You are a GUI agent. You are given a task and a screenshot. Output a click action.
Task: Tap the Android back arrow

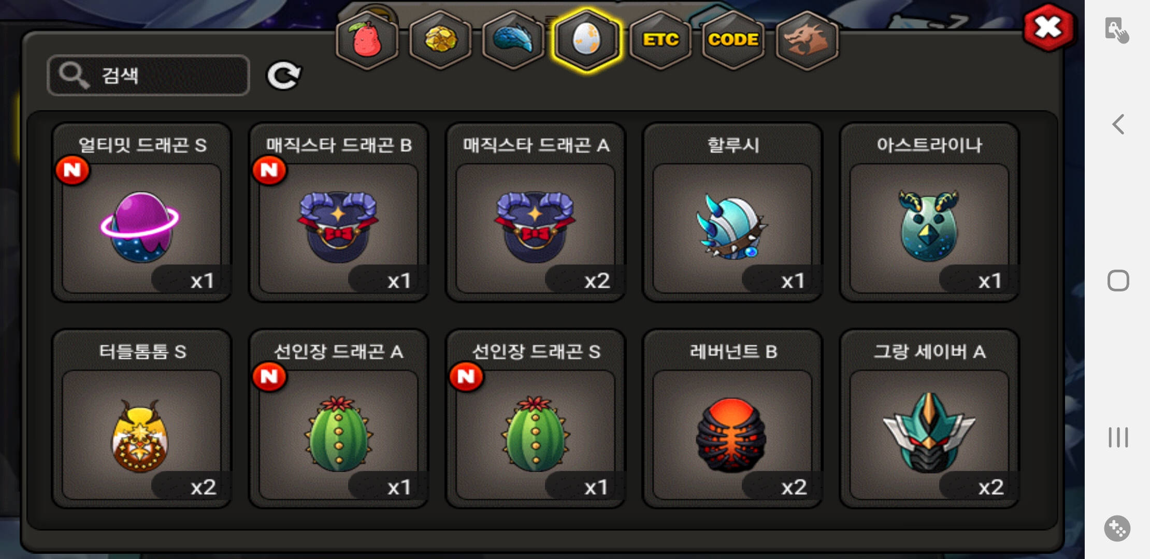tap(1118, 124)
